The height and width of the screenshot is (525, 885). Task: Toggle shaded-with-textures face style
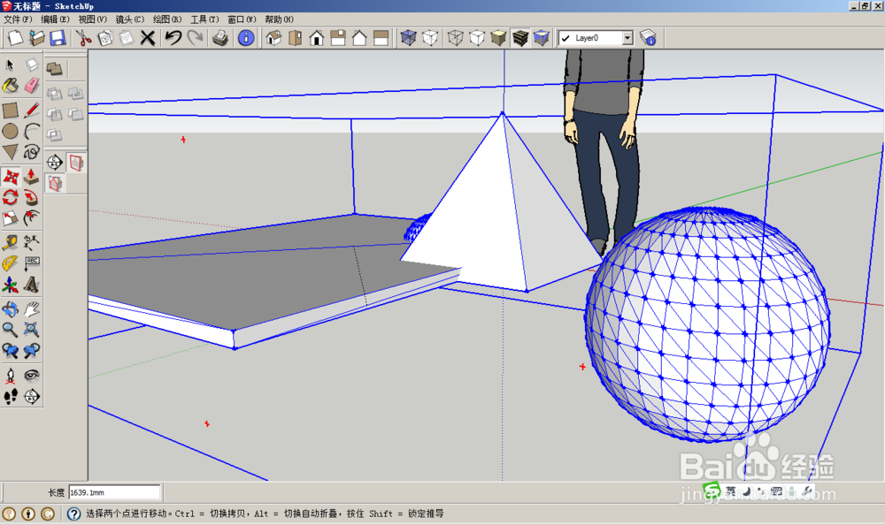(520, 37)
